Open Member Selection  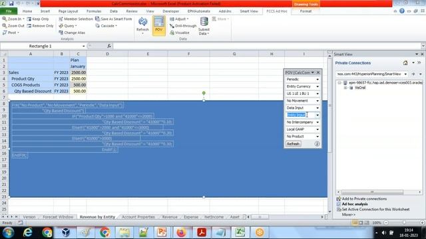pyautogui.click(x=76, y=19)
